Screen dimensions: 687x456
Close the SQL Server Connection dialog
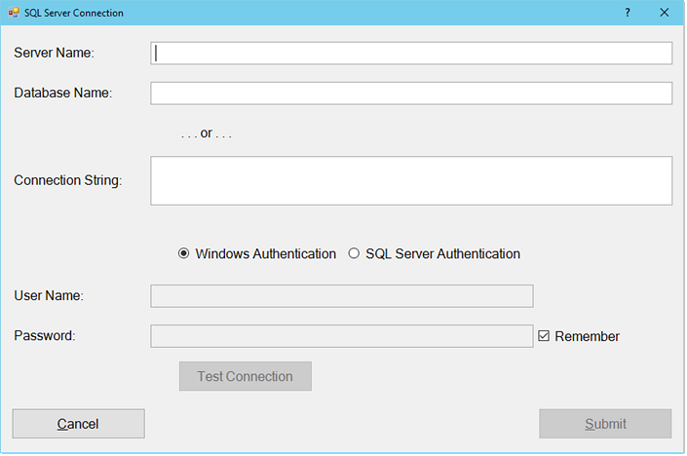point(665,13)
